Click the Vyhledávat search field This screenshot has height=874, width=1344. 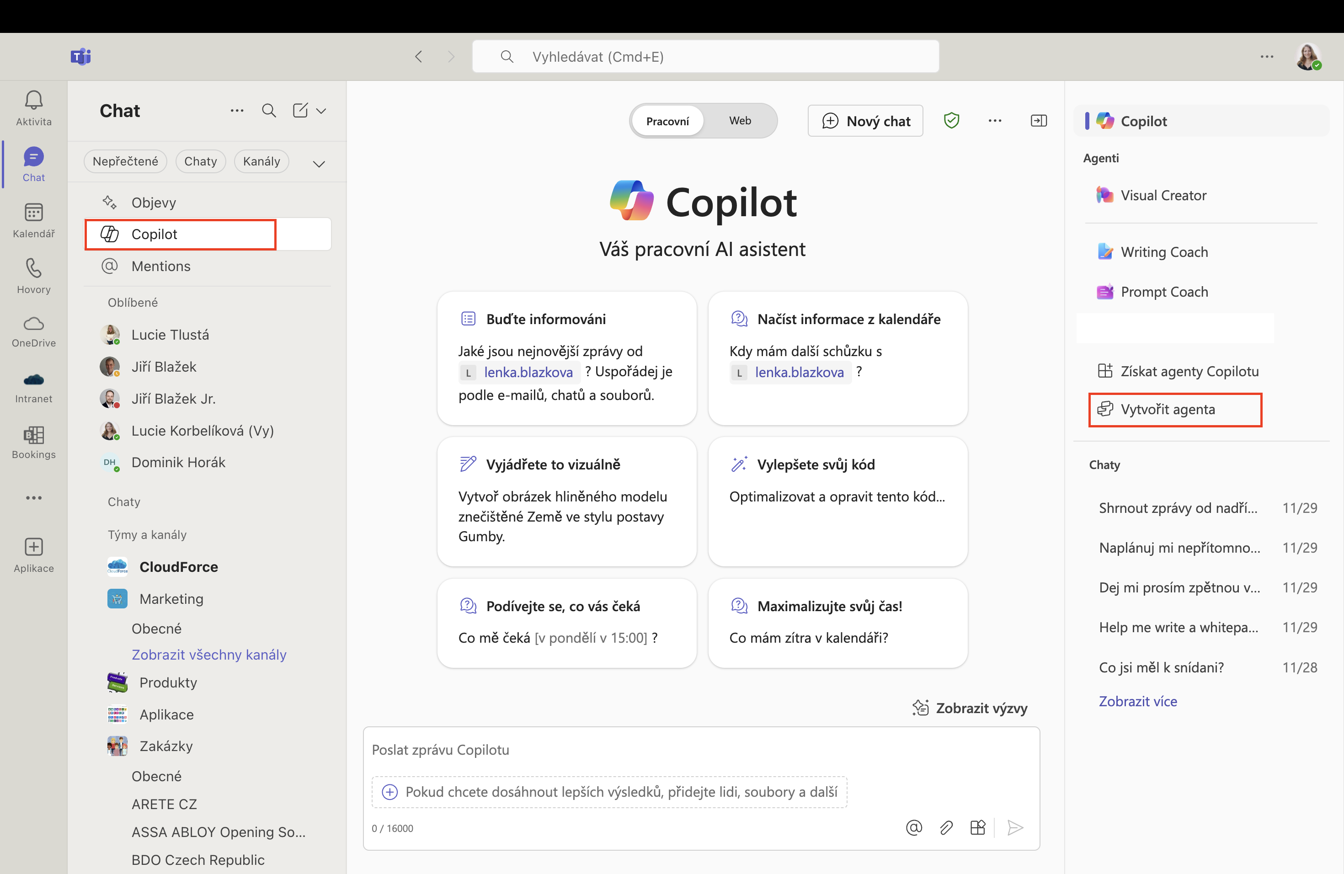click(706, 57)
